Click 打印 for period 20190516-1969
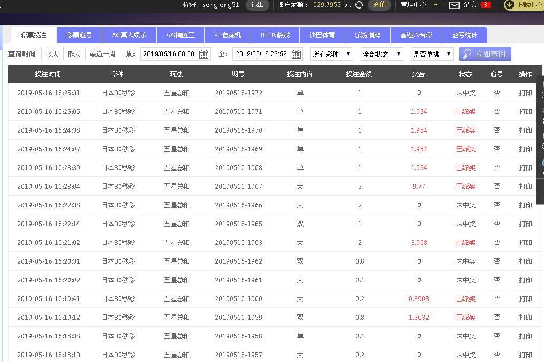The height and width of the screenshot is (362, 544). pos(526,149)
